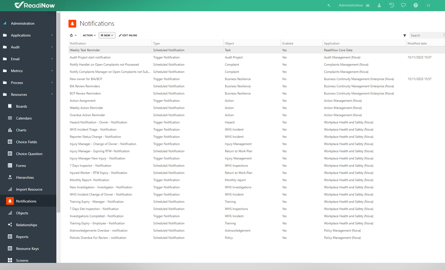Select Reports in the sidebar

point(22,237)
